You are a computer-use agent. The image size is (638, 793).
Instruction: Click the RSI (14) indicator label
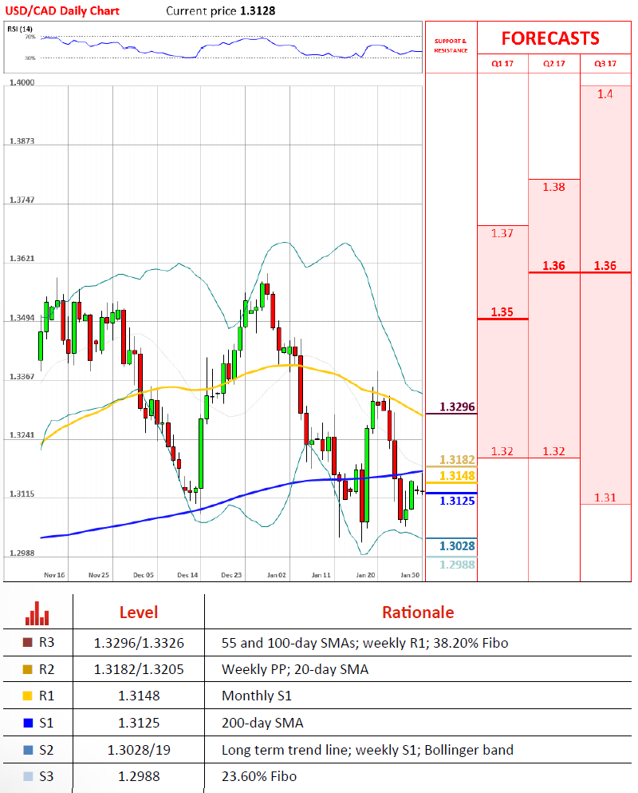[x=20, y=29]
